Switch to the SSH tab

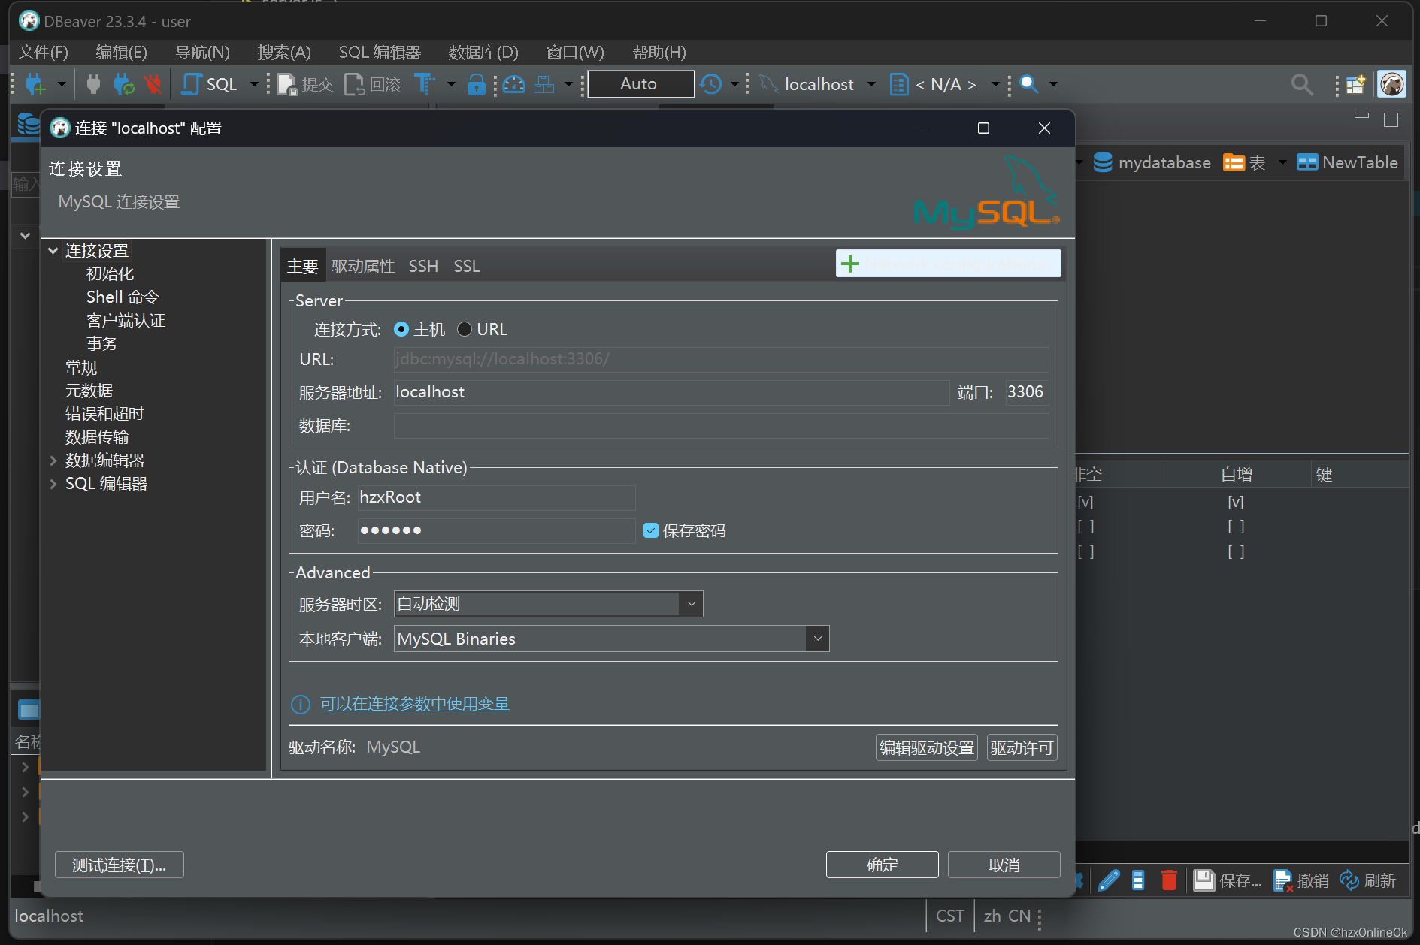[x=423, y=267]
